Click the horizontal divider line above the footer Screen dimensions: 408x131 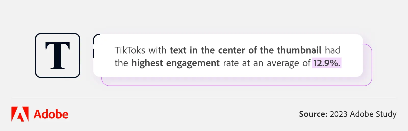[x=204, y=98]
